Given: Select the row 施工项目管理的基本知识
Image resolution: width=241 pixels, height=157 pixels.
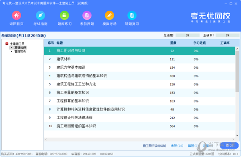Looking at the screenshot, I should point(139,126).
